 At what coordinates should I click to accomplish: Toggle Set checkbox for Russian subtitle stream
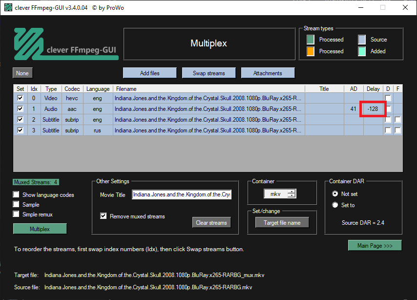[20, 130]
